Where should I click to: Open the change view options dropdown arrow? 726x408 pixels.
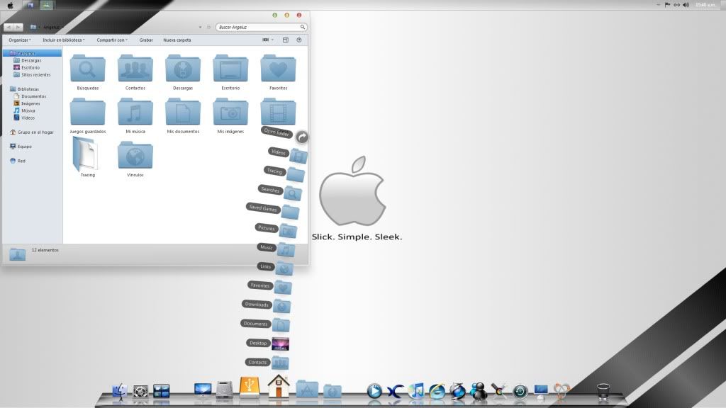coord(273,40)
